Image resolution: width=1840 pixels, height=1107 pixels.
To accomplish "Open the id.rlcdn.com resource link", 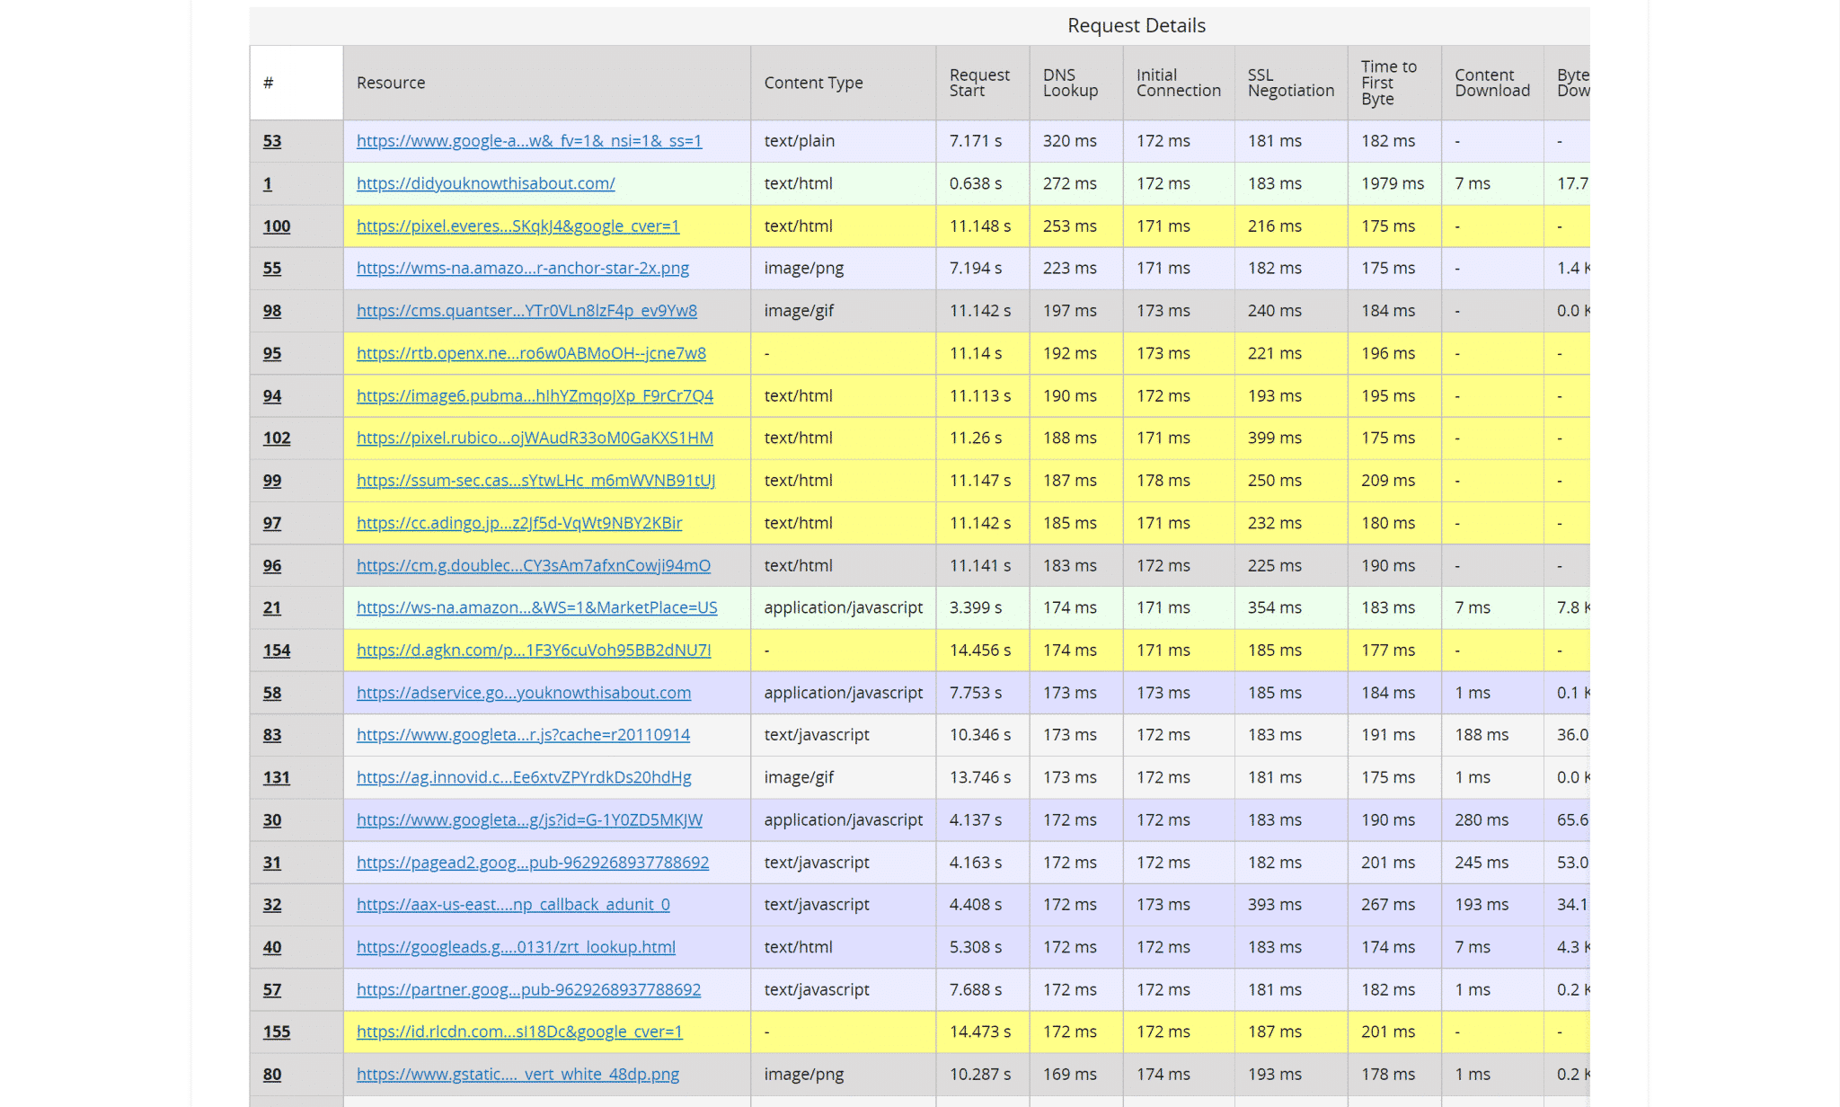I will (519, 1032).
